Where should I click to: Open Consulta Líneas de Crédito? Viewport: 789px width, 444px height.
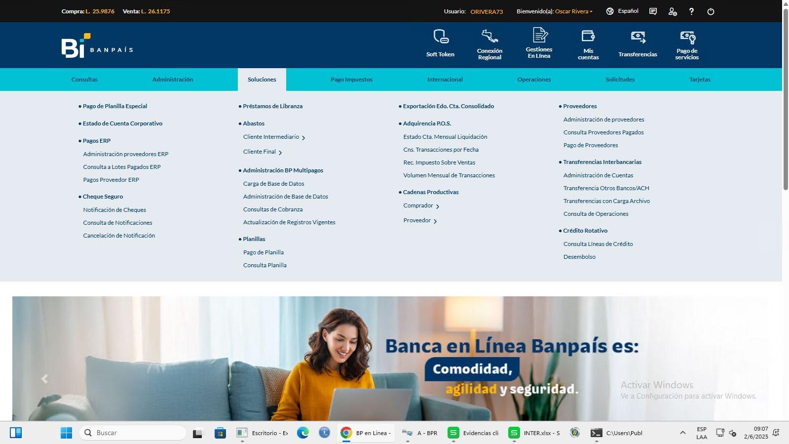coord(598,244)
